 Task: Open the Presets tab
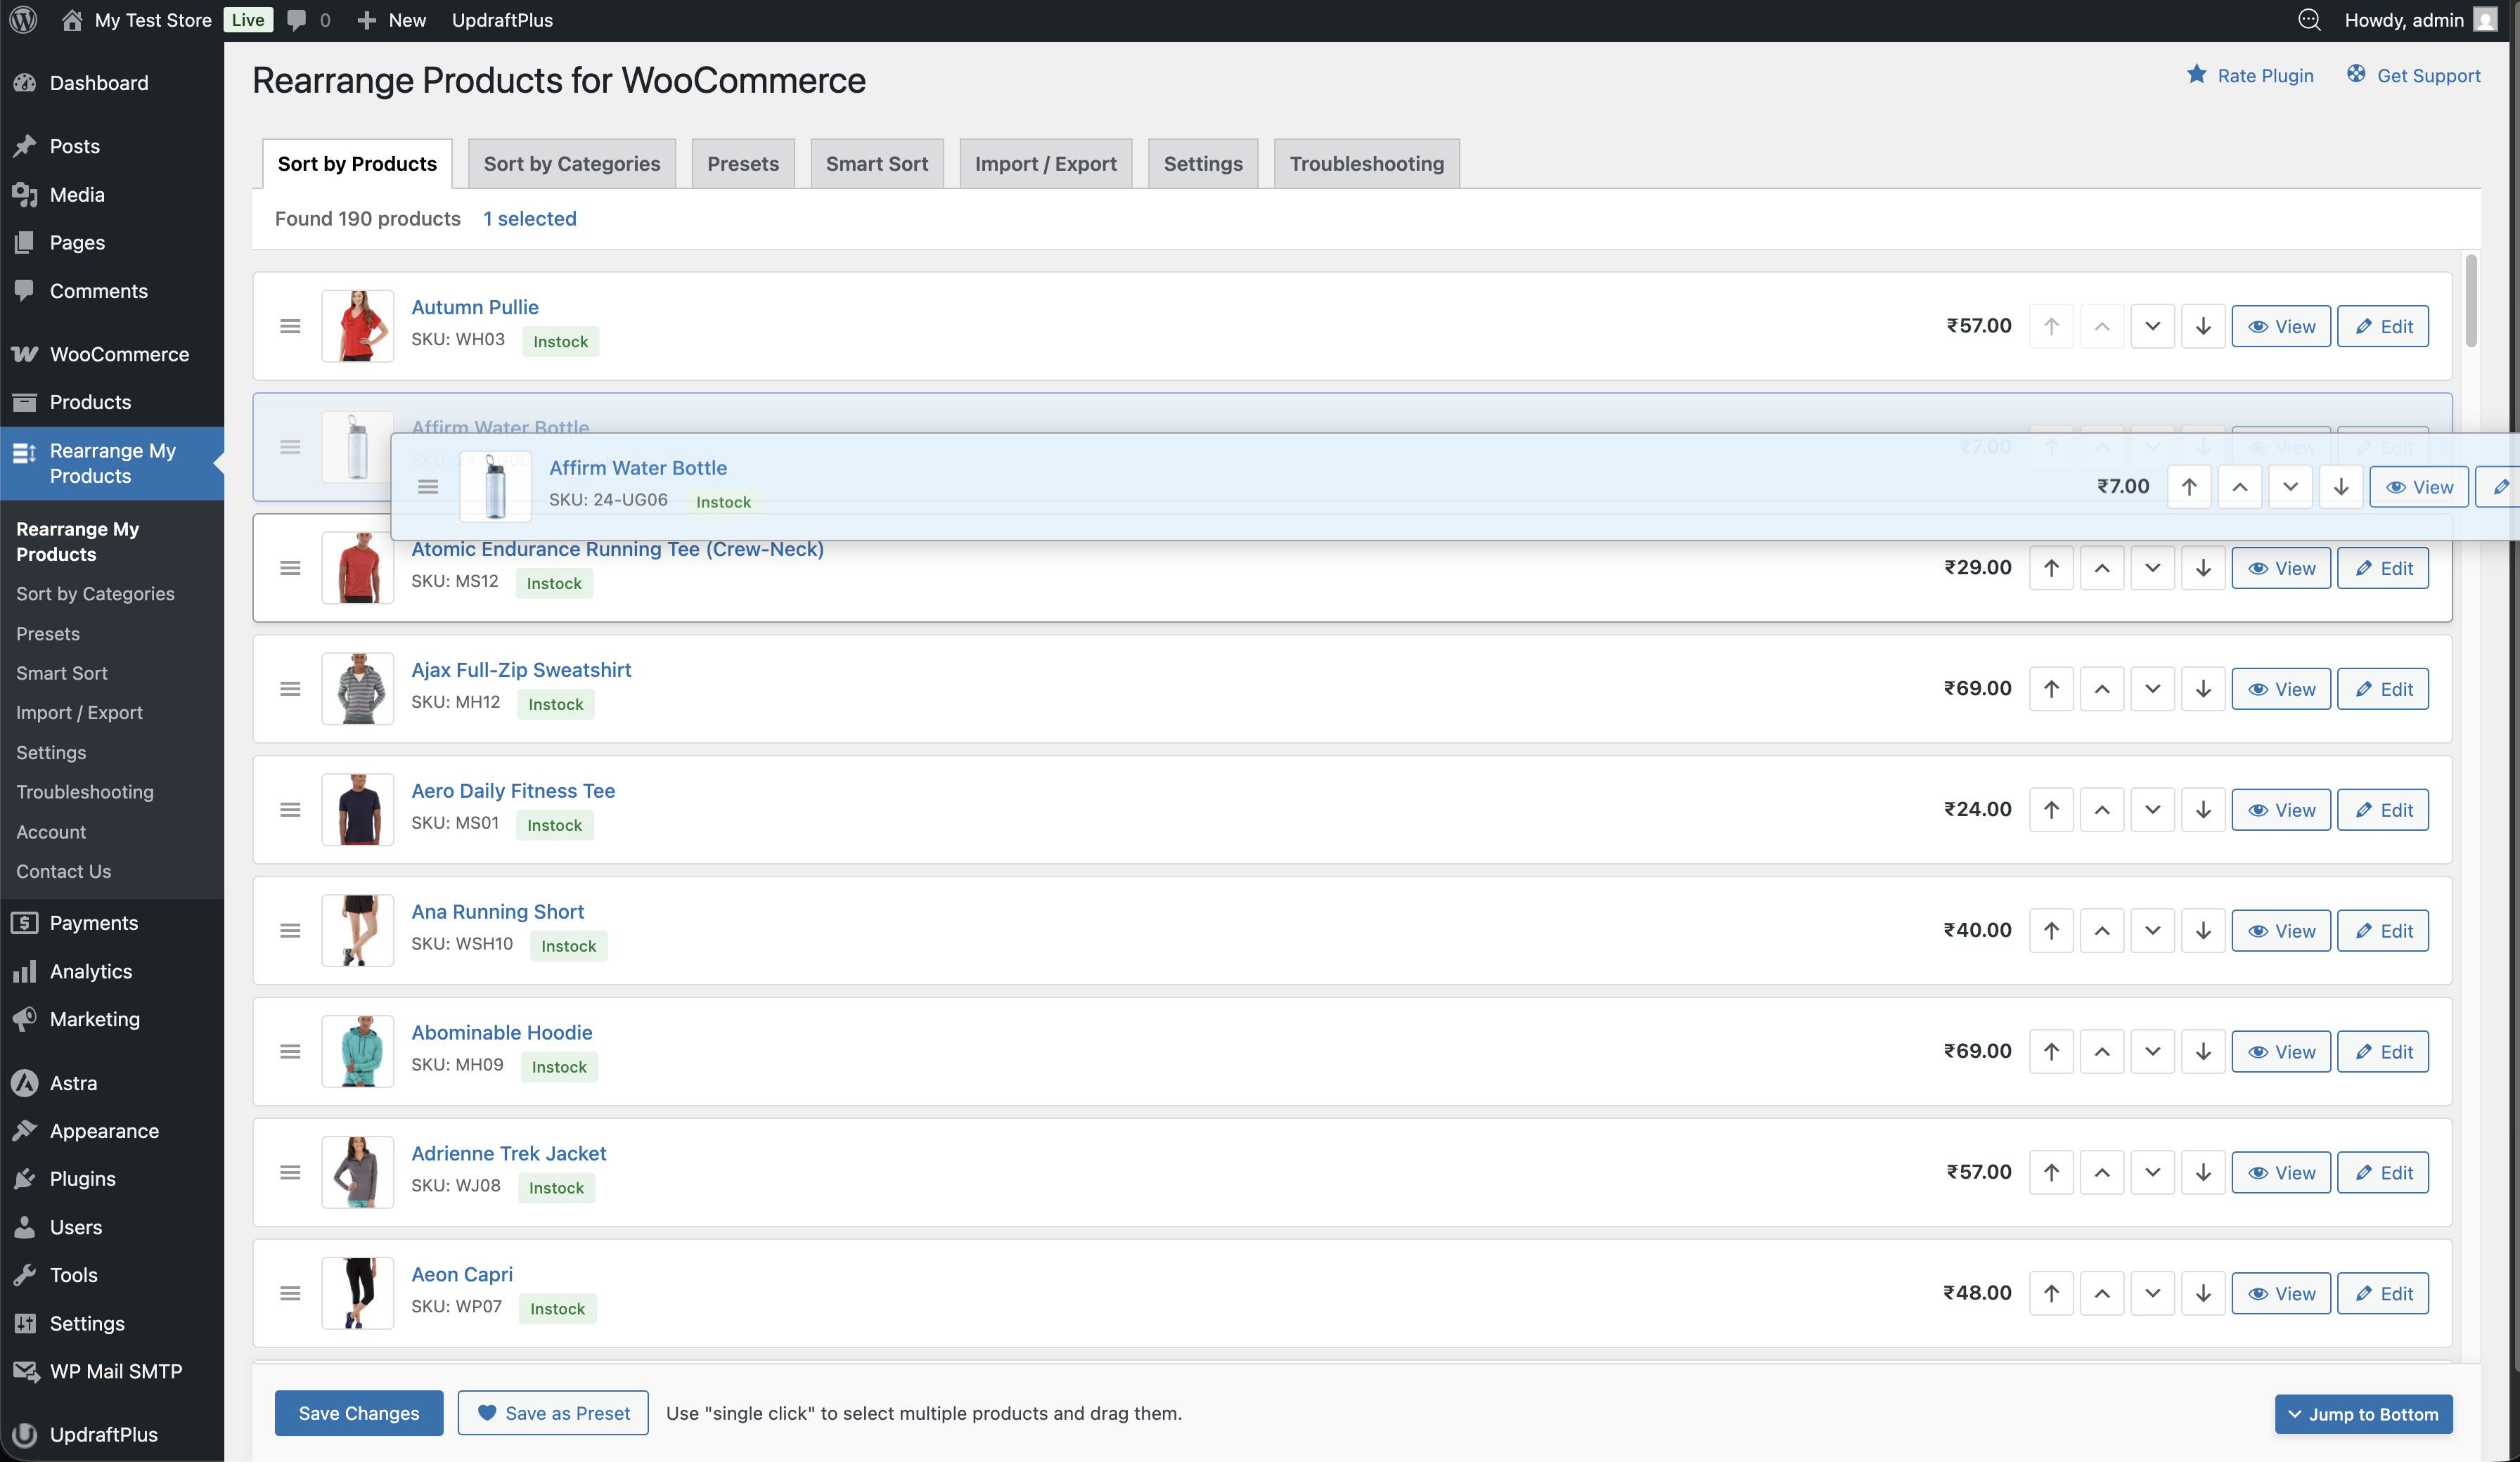[x=743, y=164]
